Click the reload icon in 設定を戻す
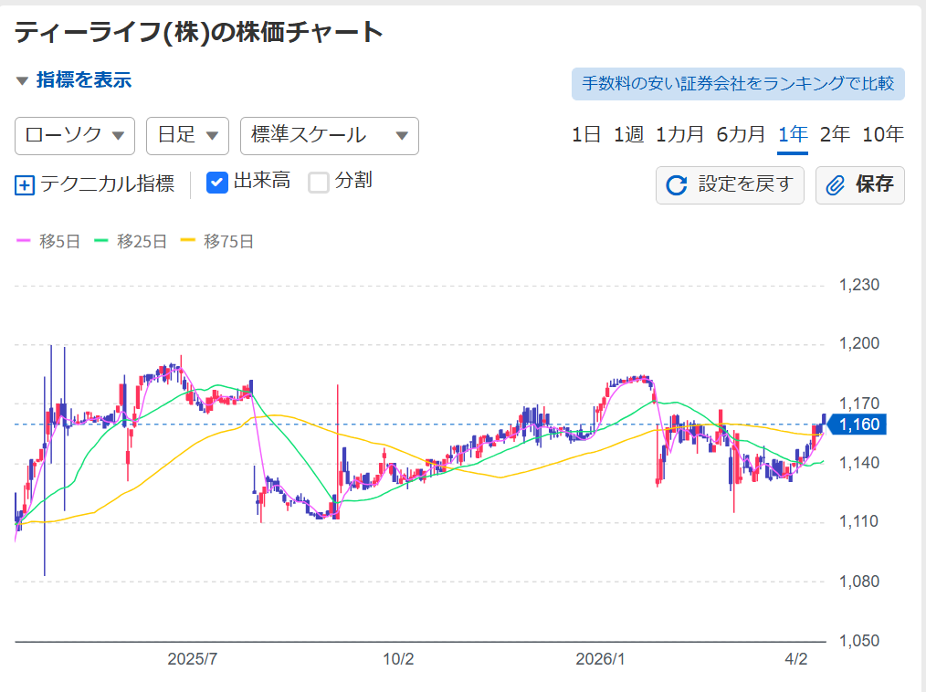926x692 pixels. tap(677, 185)
